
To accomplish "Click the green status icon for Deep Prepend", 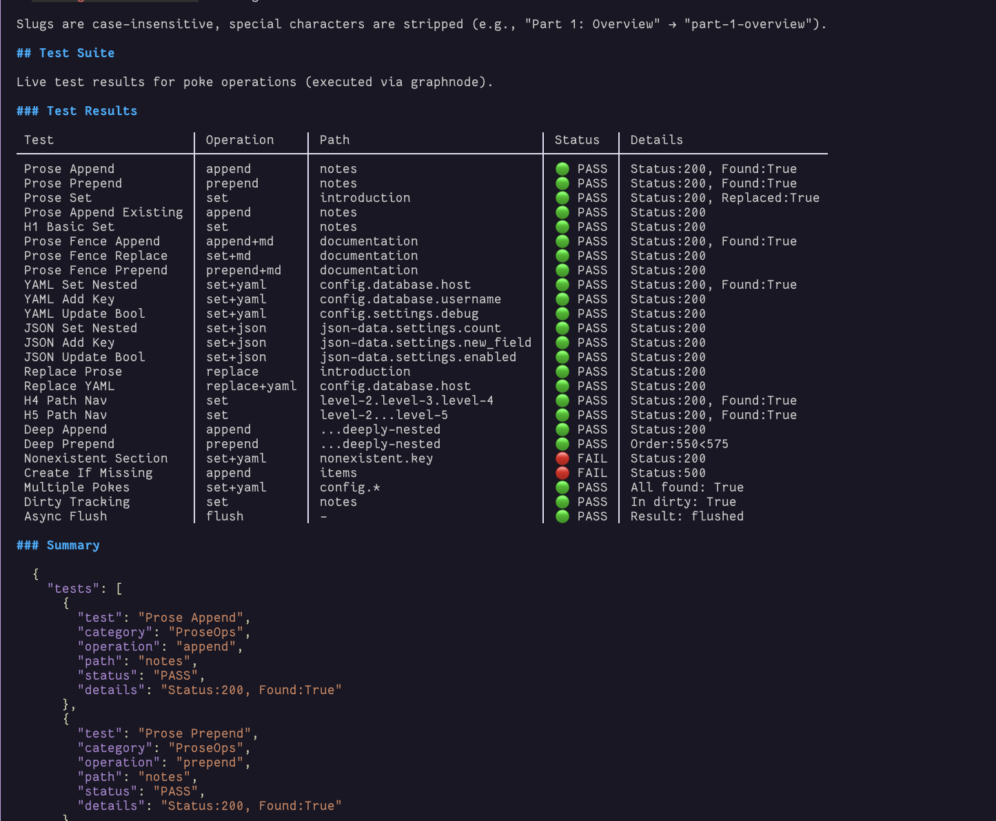I will pos(562,444).
